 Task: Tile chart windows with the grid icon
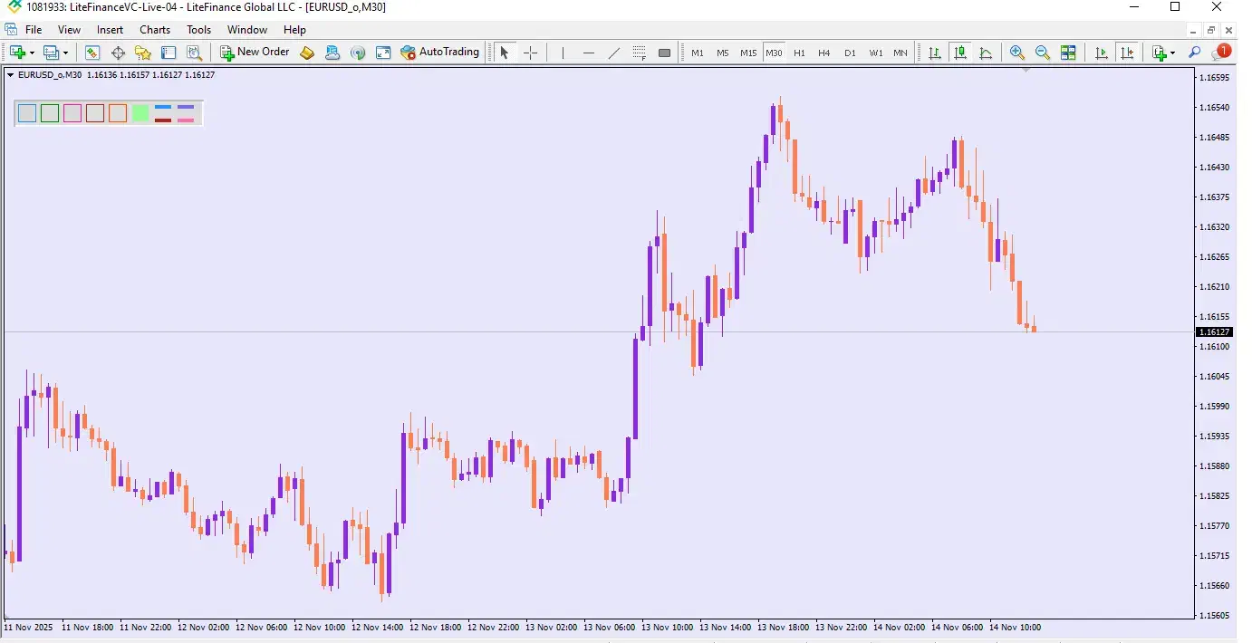pos(1068,53)
